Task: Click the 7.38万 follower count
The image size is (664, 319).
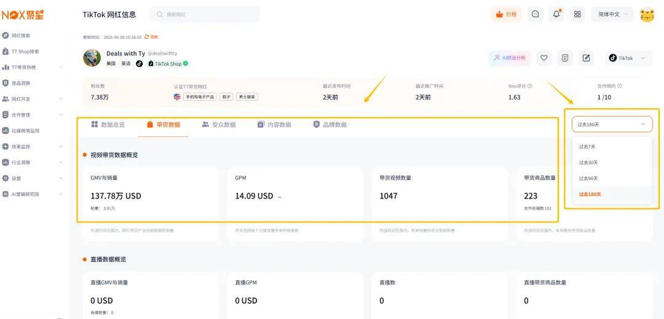Action: coord(100,97)
